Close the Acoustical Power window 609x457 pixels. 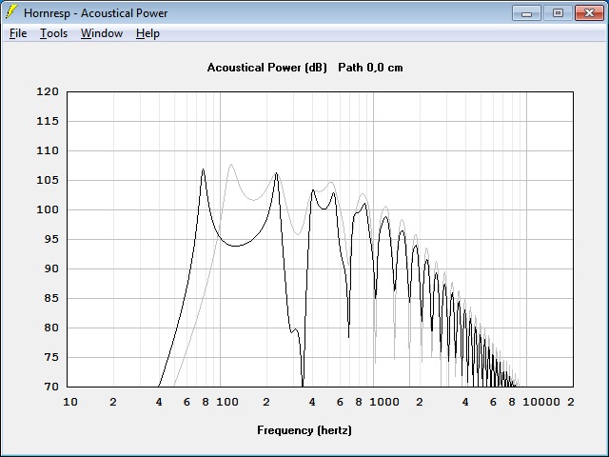coord(589,13)
